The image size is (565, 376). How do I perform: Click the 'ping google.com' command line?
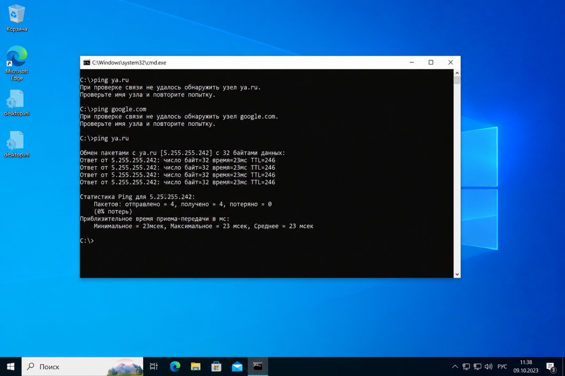113,110
